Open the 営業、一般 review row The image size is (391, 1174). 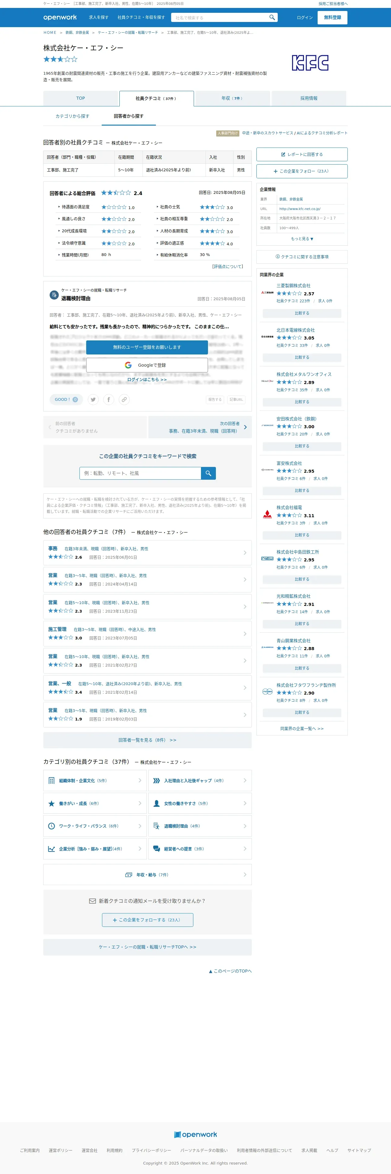147,688
